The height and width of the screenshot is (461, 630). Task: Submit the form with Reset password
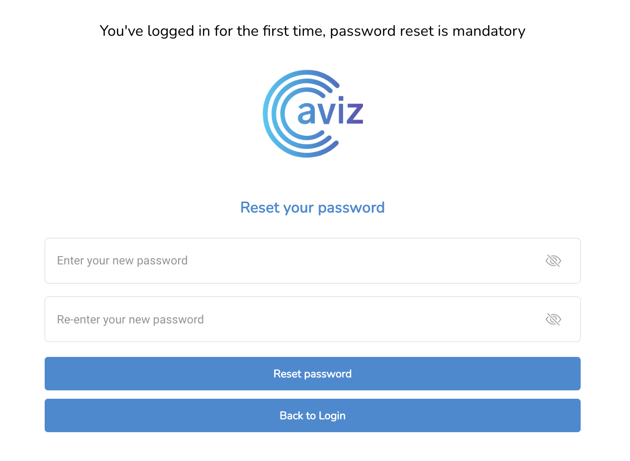point(313,374)
